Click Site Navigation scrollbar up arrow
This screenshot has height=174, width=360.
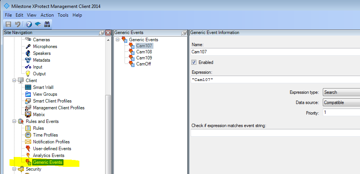click(x=108, y=40)
